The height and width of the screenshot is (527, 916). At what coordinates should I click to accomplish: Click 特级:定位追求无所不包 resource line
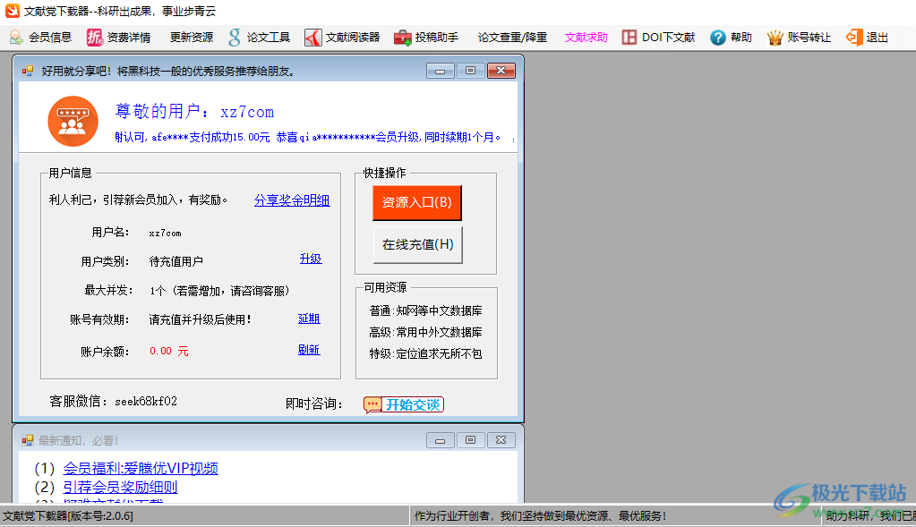click(426, 354)
